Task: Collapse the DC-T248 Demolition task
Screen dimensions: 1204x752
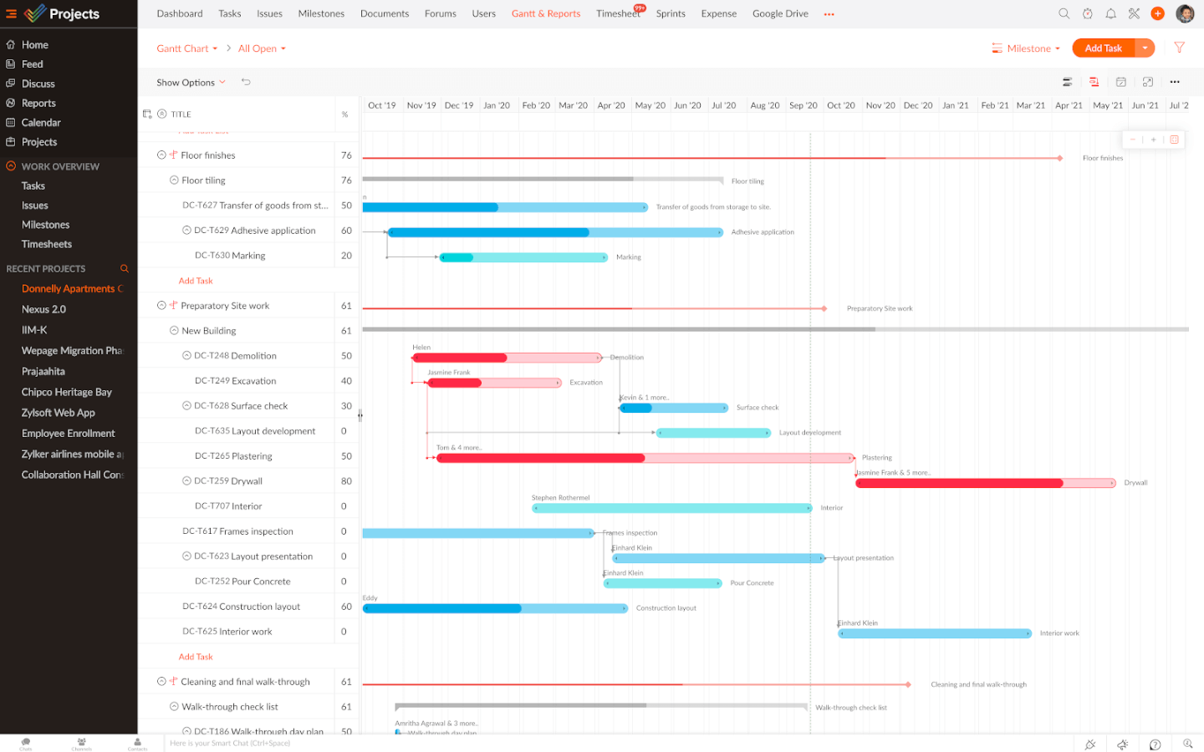Action: pos(186,355)
